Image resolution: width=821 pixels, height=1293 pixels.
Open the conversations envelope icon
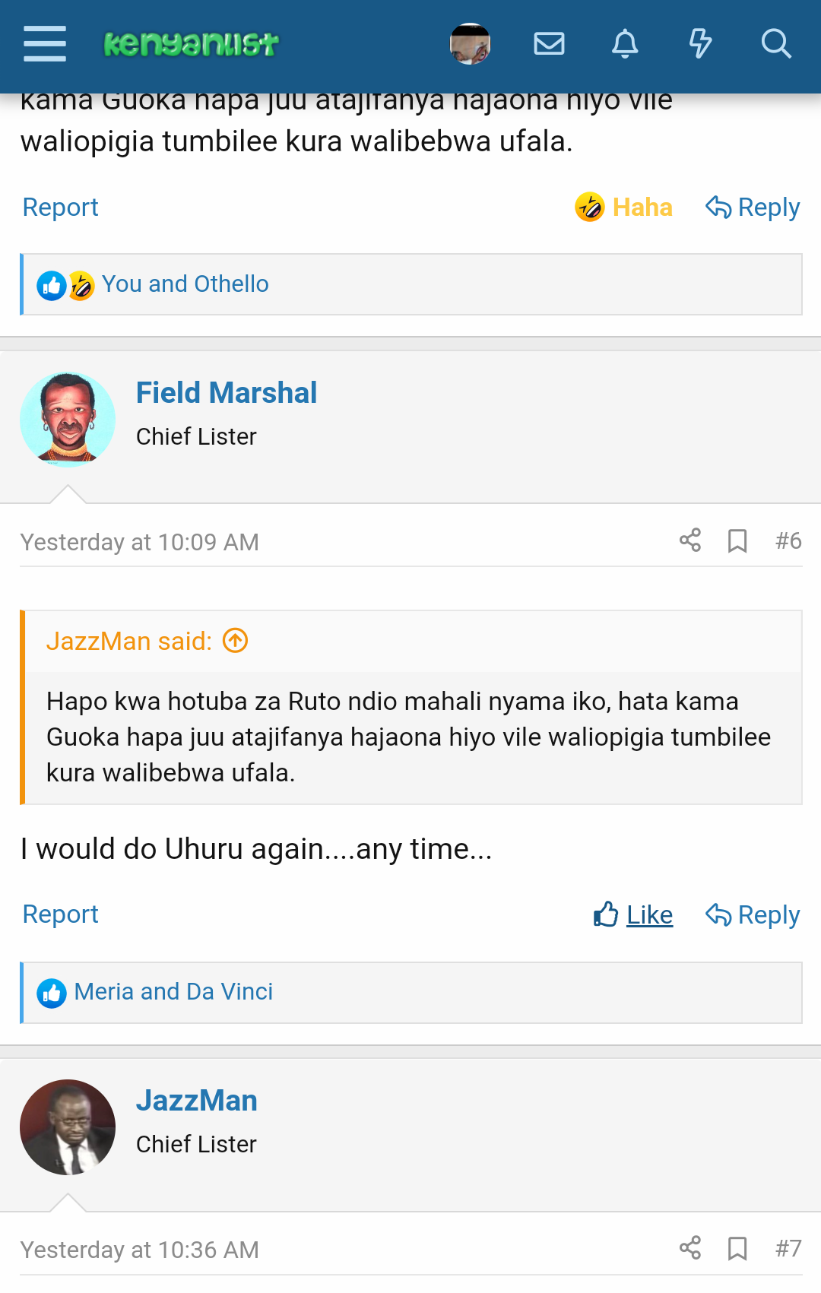click(x=549, y=44)
